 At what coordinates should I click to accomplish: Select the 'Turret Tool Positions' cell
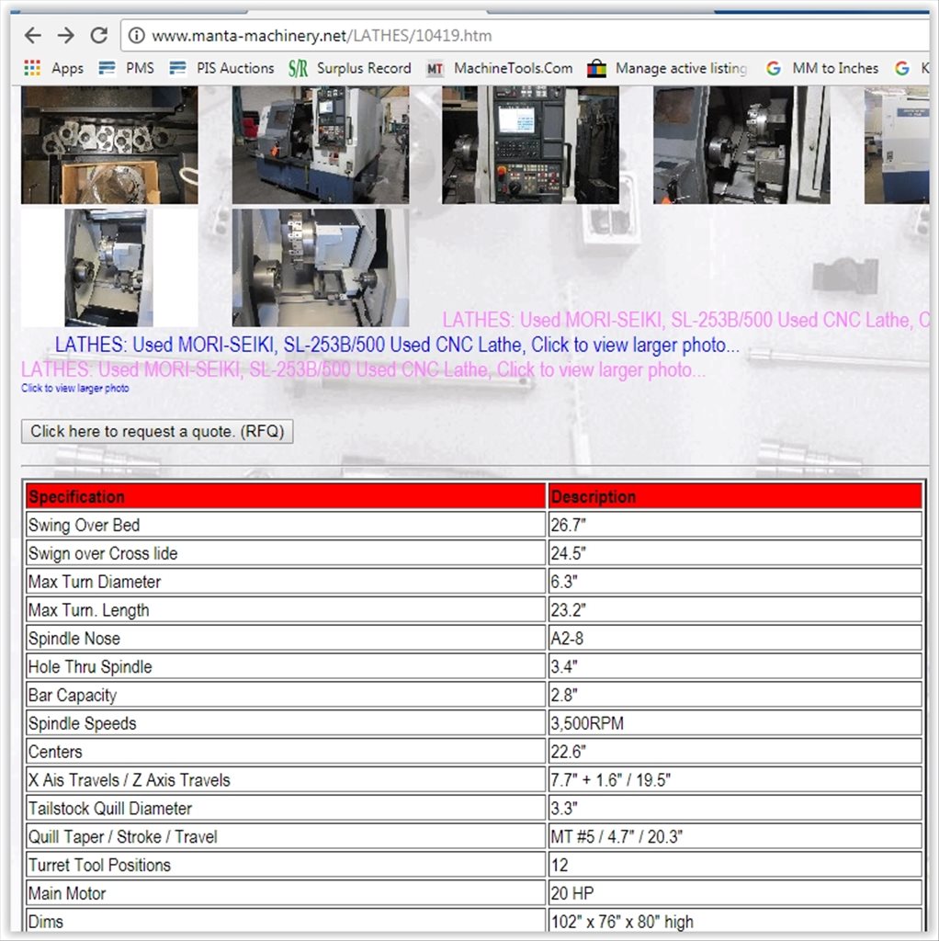(286, 865)
